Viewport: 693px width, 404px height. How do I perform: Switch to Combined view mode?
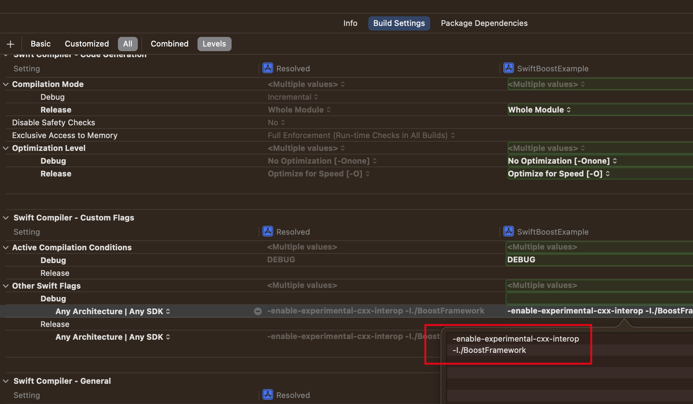(x=169, y=44)
